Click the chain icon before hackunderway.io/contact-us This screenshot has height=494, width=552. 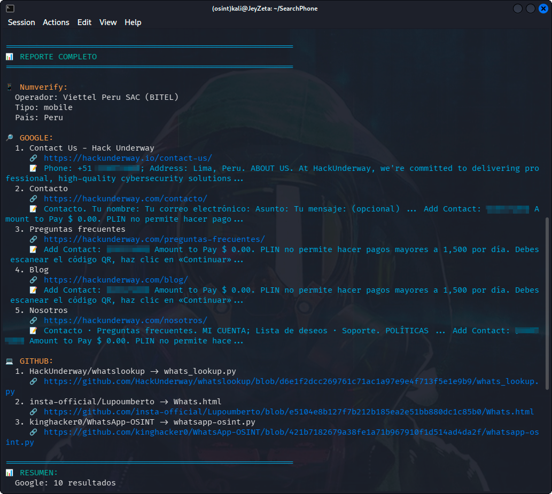click(x=34, y=158)
